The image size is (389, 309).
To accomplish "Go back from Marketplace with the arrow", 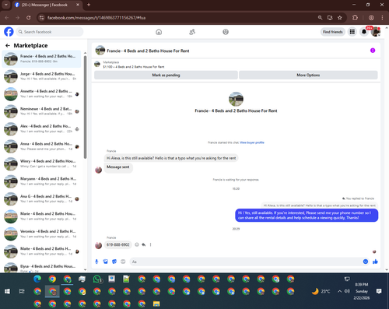I will (x=8, y=46).
